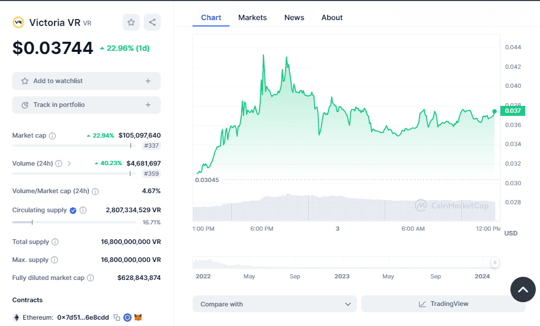Copy the Ethereum contract address
Screen dimensions: 540x326
click(117, 318)
